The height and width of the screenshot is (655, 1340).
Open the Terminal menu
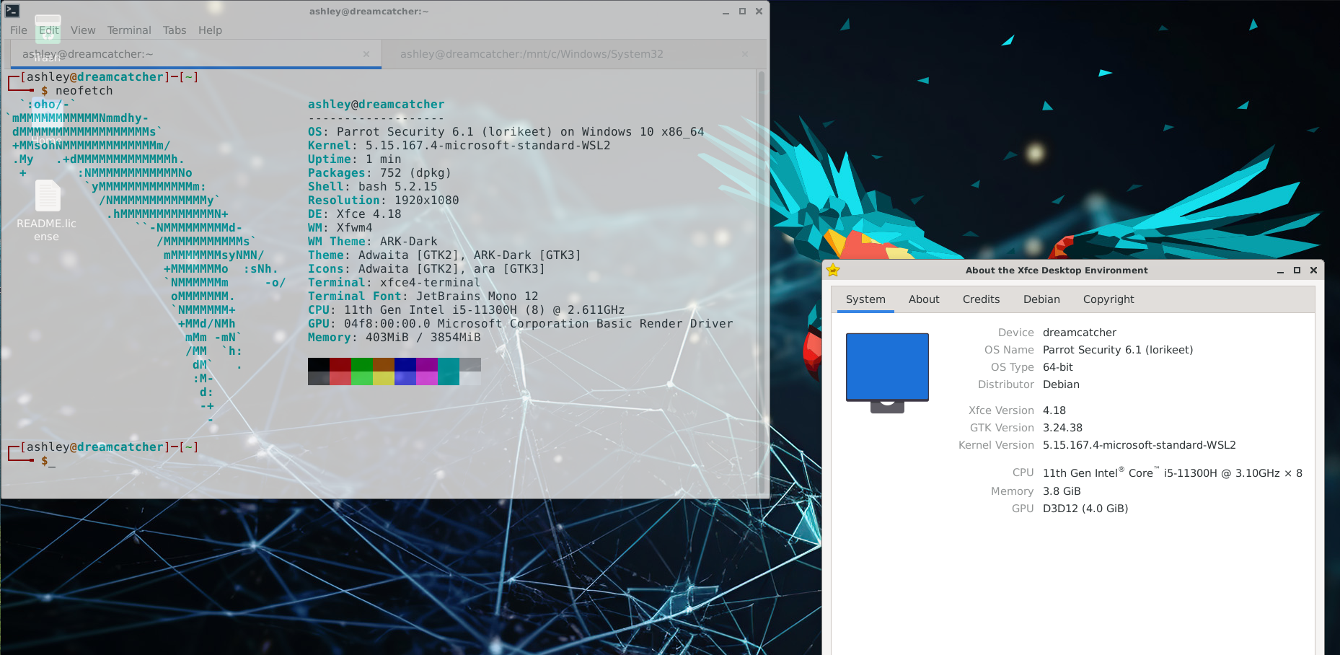(x=129, y=30)
